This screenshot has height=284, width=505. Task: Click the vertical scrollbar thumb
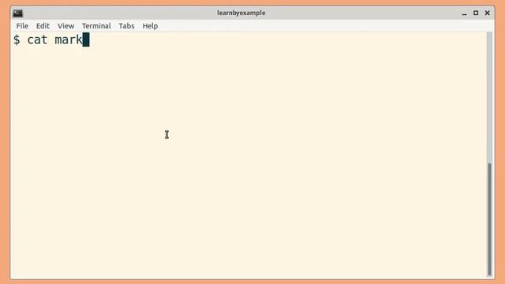489,219
